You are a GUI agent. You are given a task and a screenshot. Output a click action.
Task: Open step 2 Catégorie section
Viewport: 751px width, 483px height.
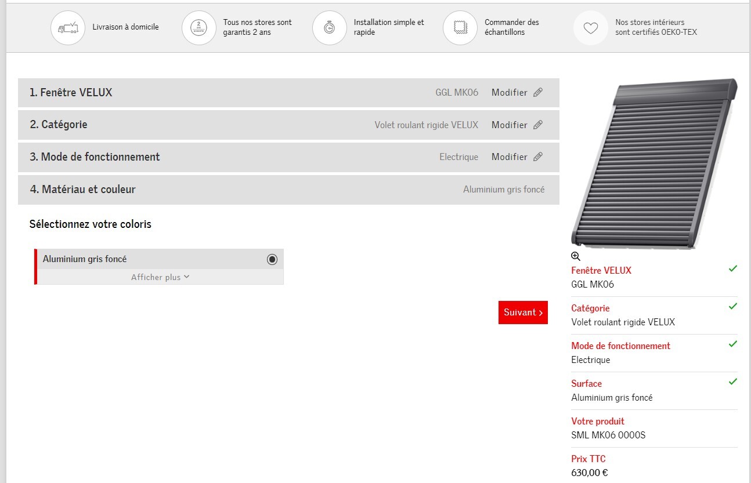pos(288,125)
